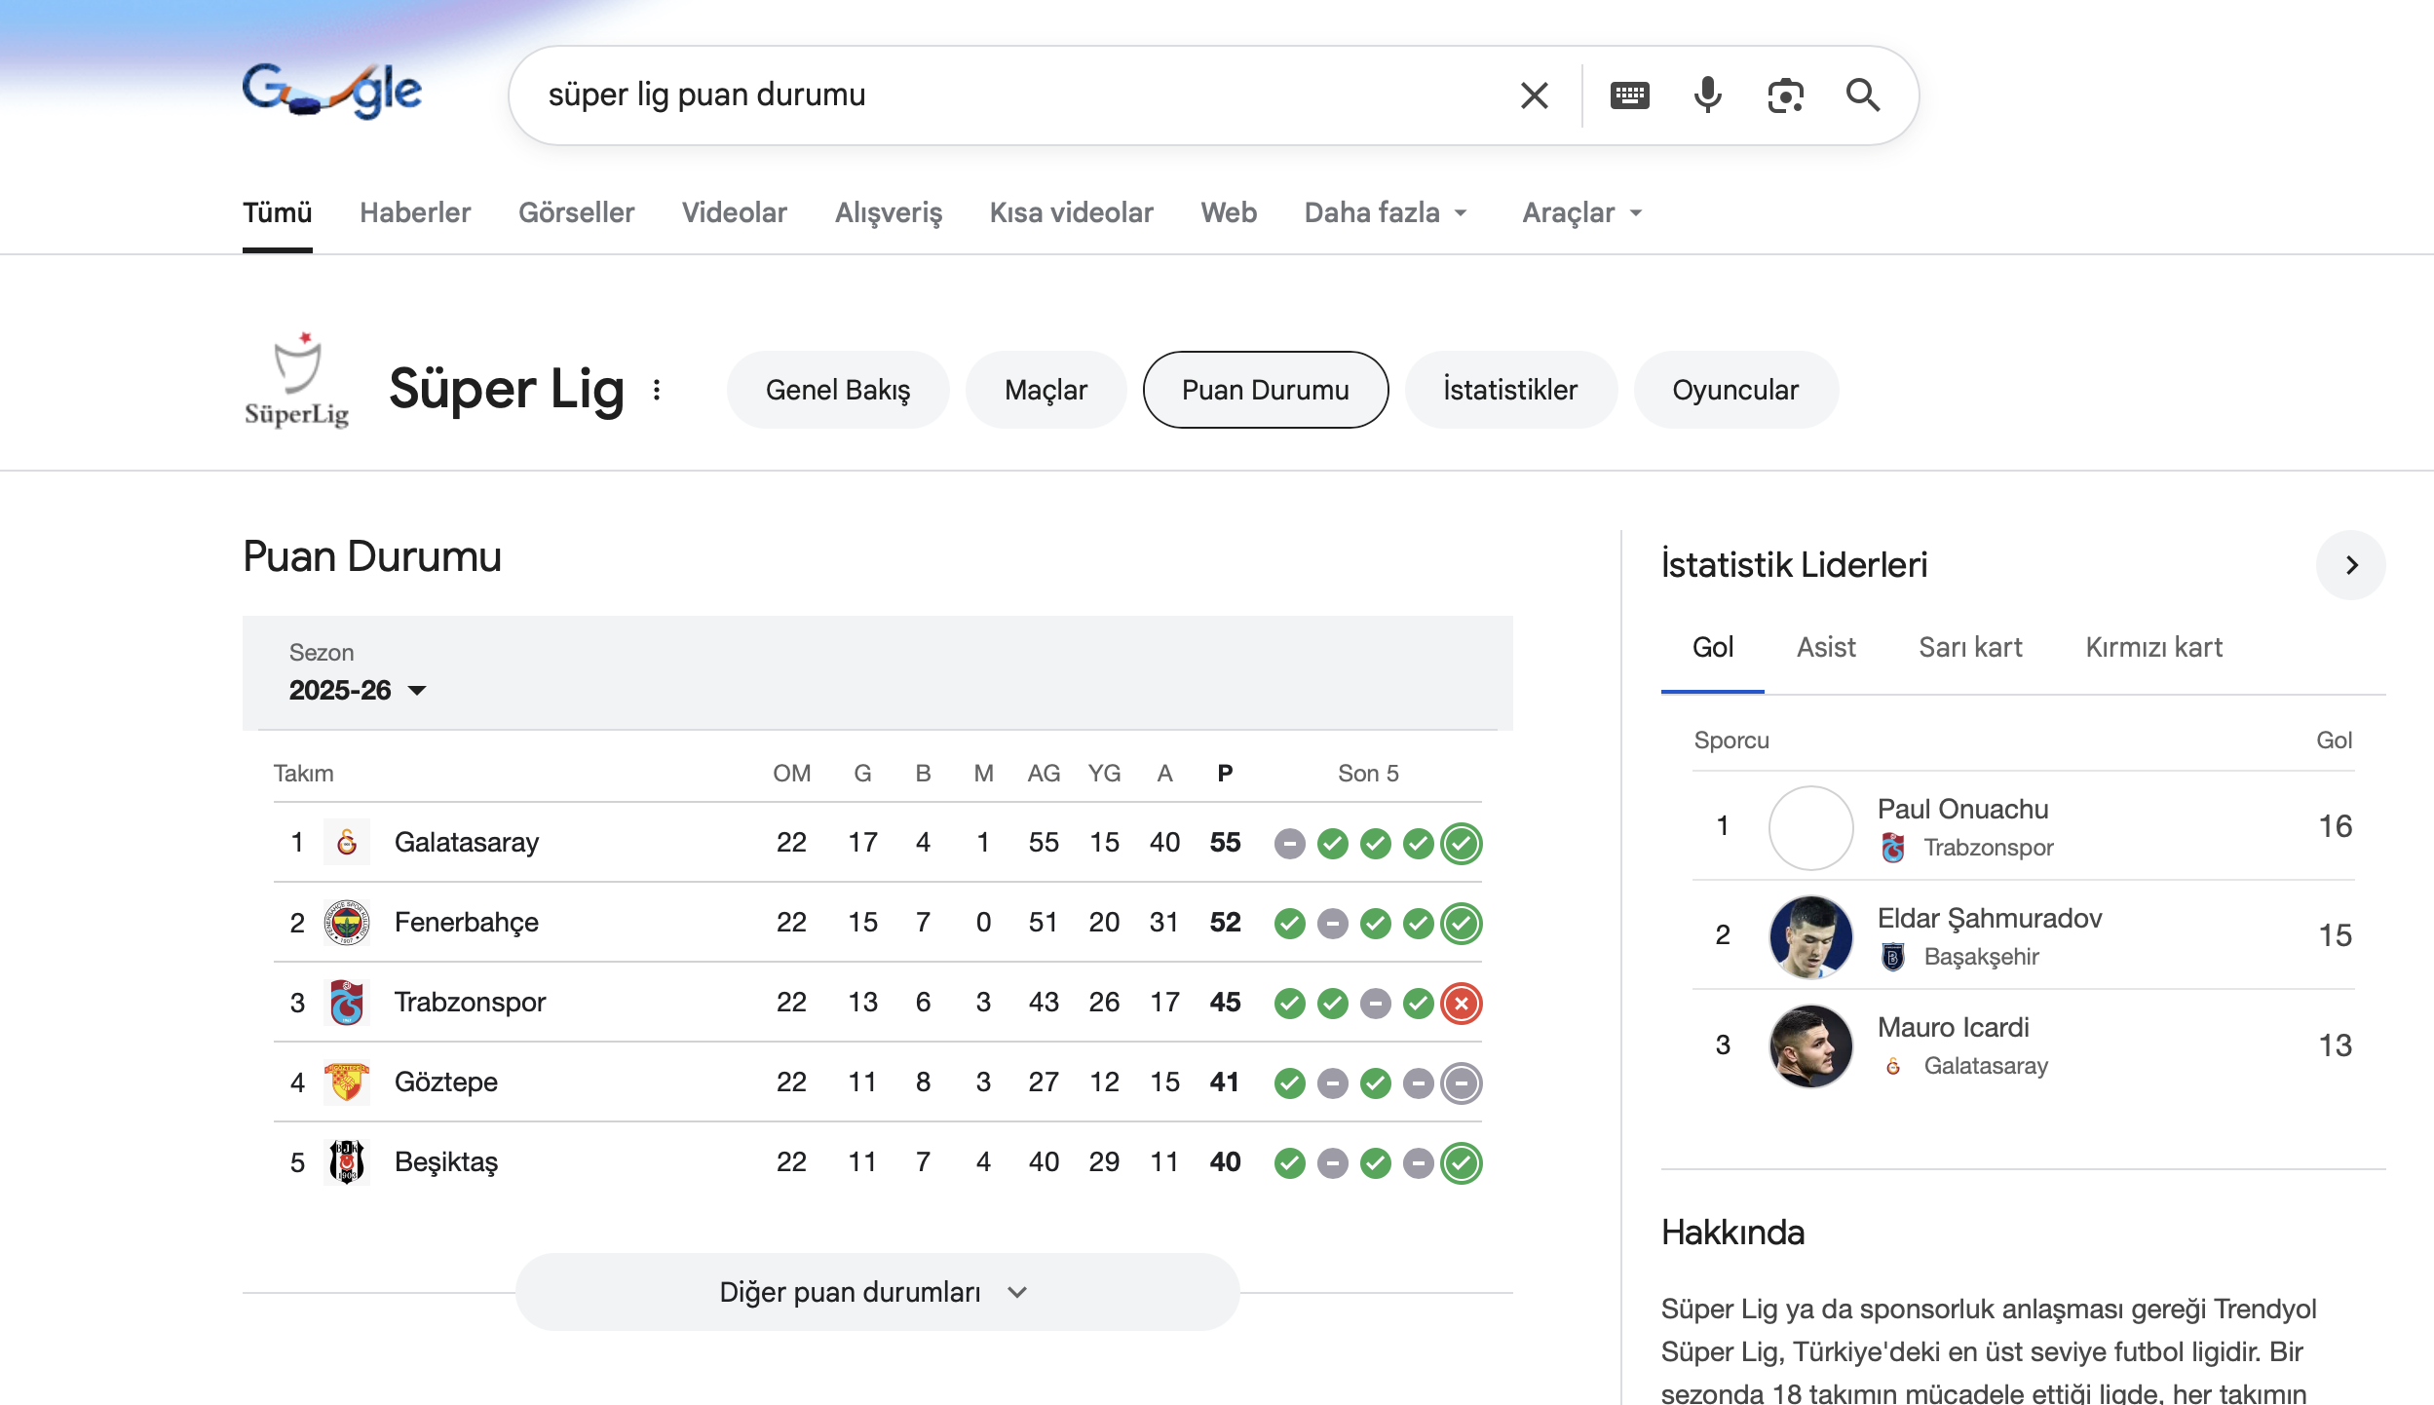The height and width of the screenshot is (1405, 2434).
Task: Select the Gol statistics tab
Action: (x=1713, y=647)
